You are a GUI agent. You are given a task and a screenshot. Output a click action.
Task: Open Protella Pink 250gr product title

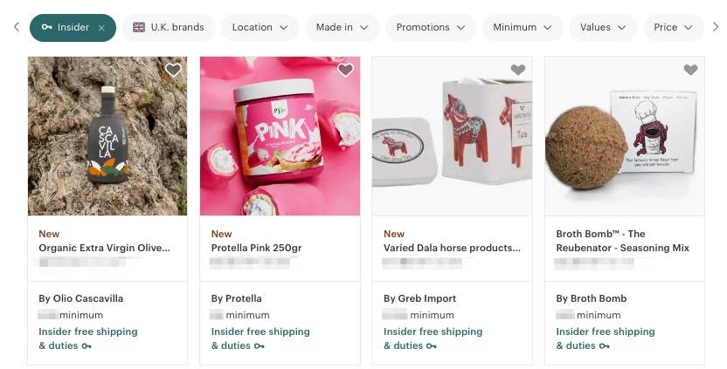click(256, 248)
